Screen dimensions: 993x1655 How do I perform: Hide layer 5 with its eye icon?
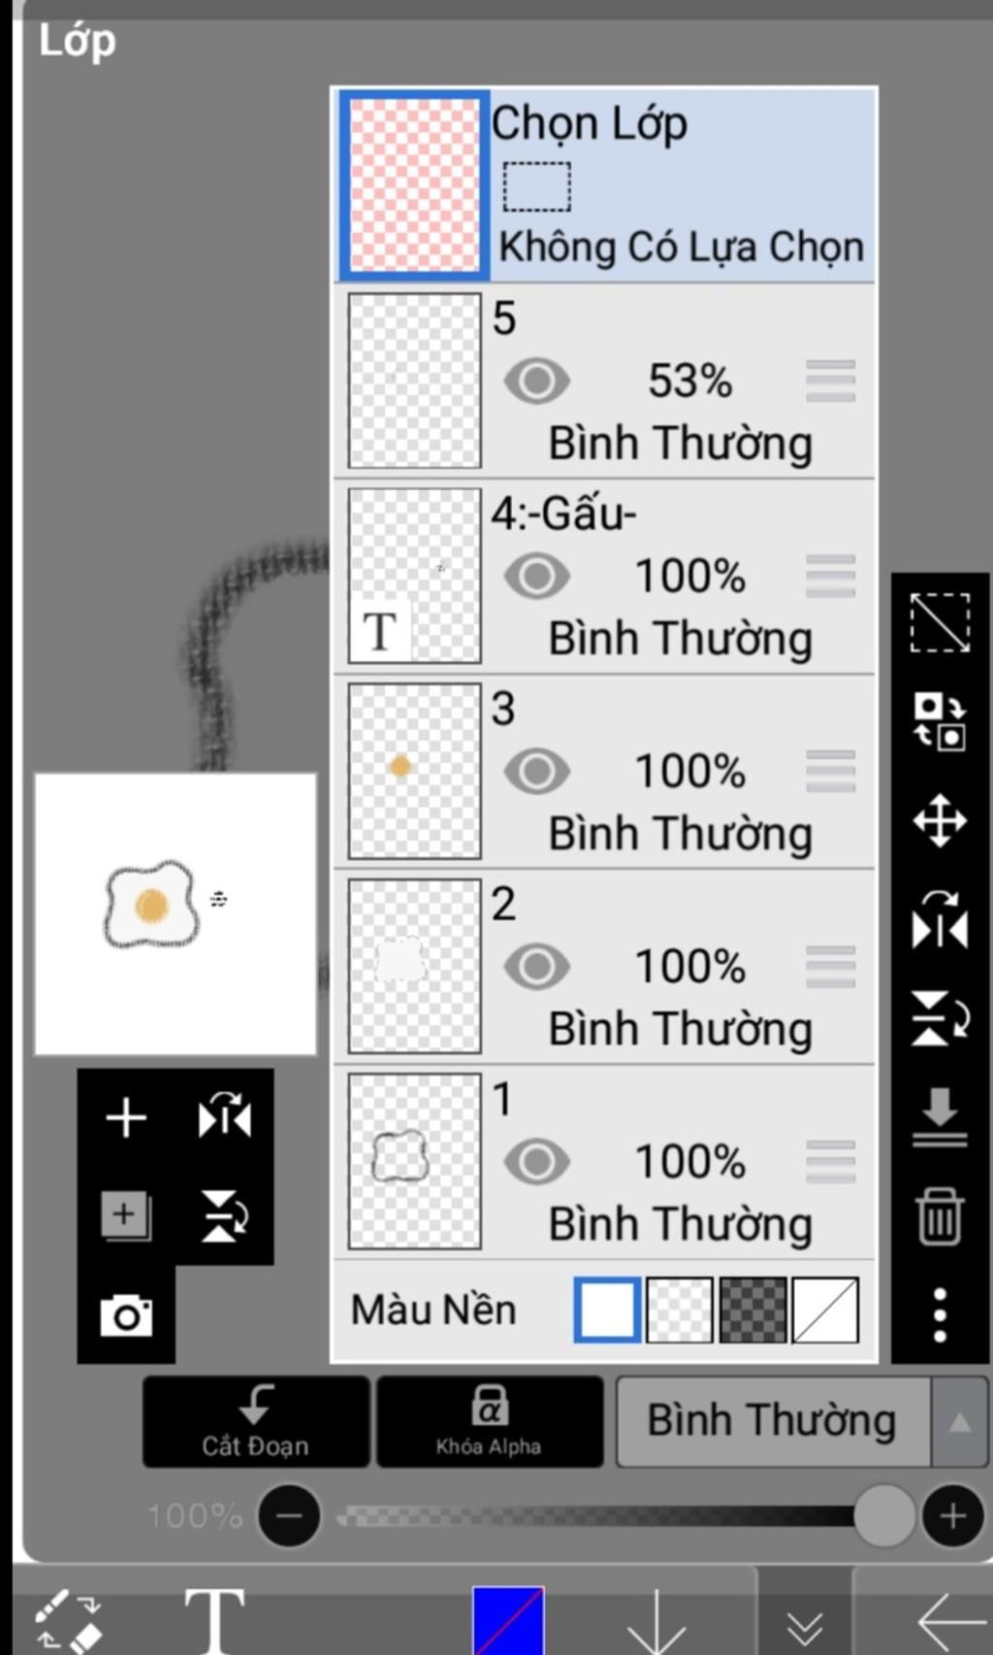[x=536, y=381]
